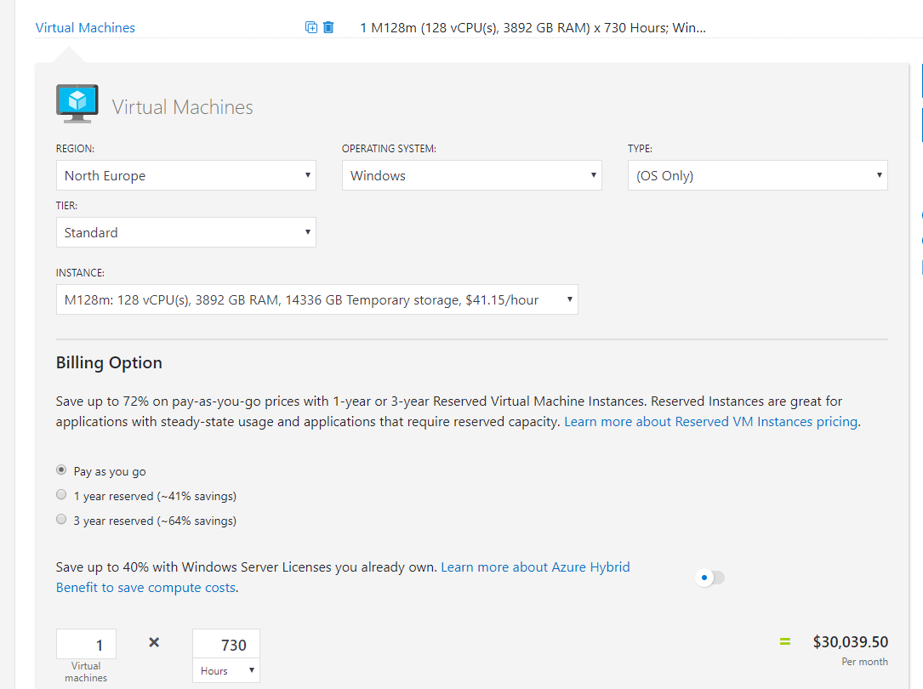
Task: Click the multiplication sign between quantity fields
Action: pos(154,642)
